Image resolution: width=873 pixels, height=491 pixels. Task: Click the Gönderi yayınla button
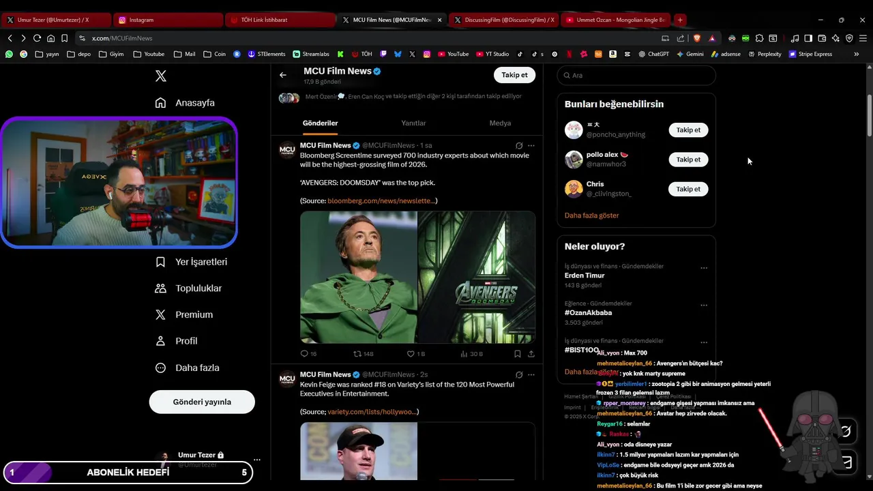pos(202,402)
